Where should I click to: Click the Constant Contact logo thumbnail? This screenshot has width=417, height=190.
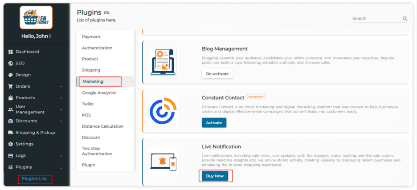[163, 111]
